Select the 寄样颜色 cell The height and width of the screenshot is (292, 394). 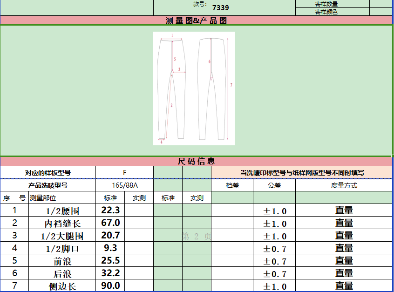(x=326, y=12)
